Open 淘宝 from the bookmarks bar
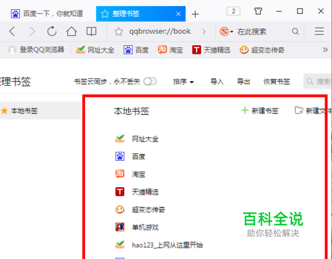Viewport: 332px width, 259px height. [171, 50]
